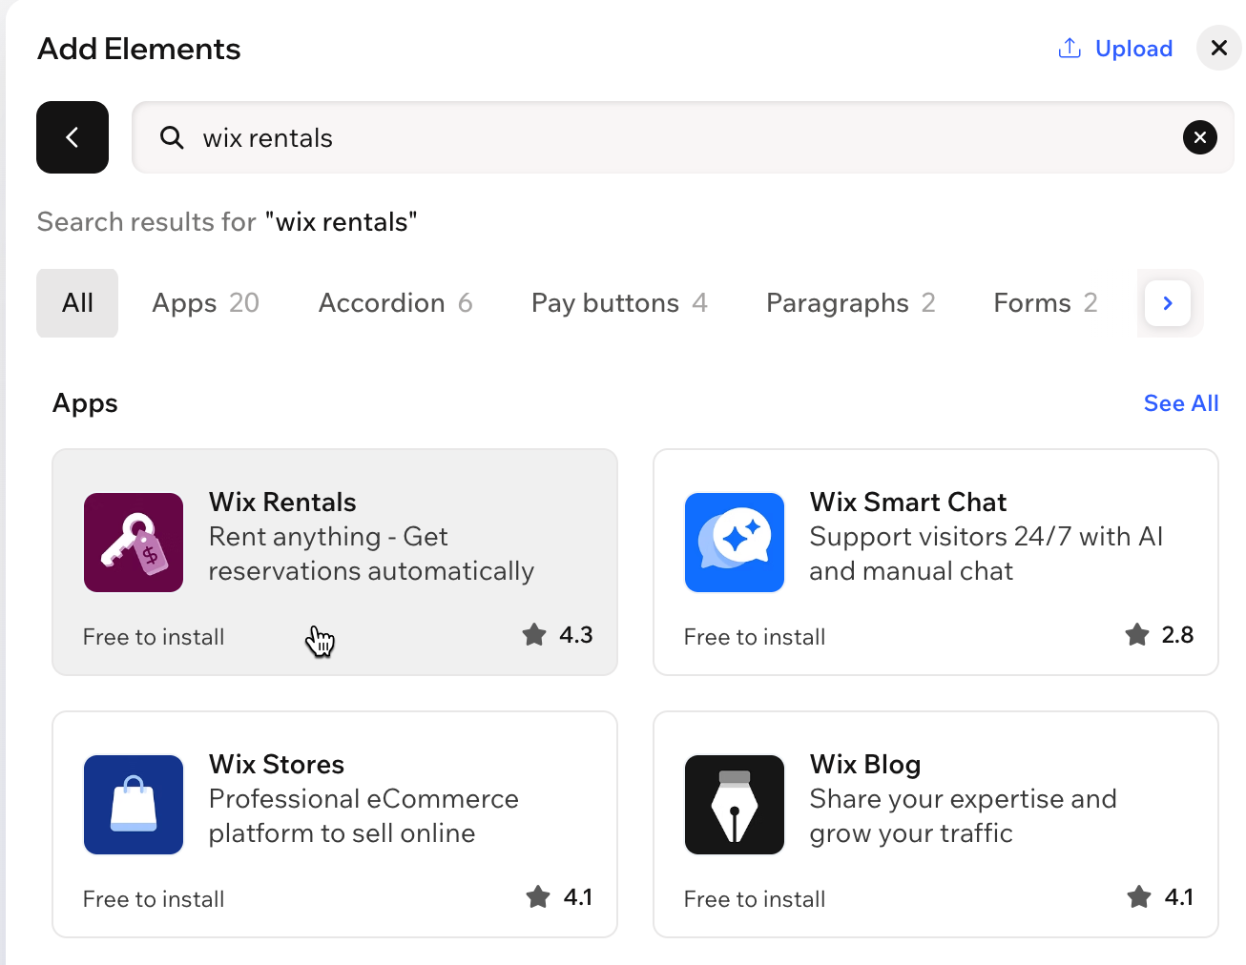Click 'Support visitors 24/7 with AI' description
The height and width of the screenshot is (965, 1246).
pyautogui.click(x=986, y=554)
